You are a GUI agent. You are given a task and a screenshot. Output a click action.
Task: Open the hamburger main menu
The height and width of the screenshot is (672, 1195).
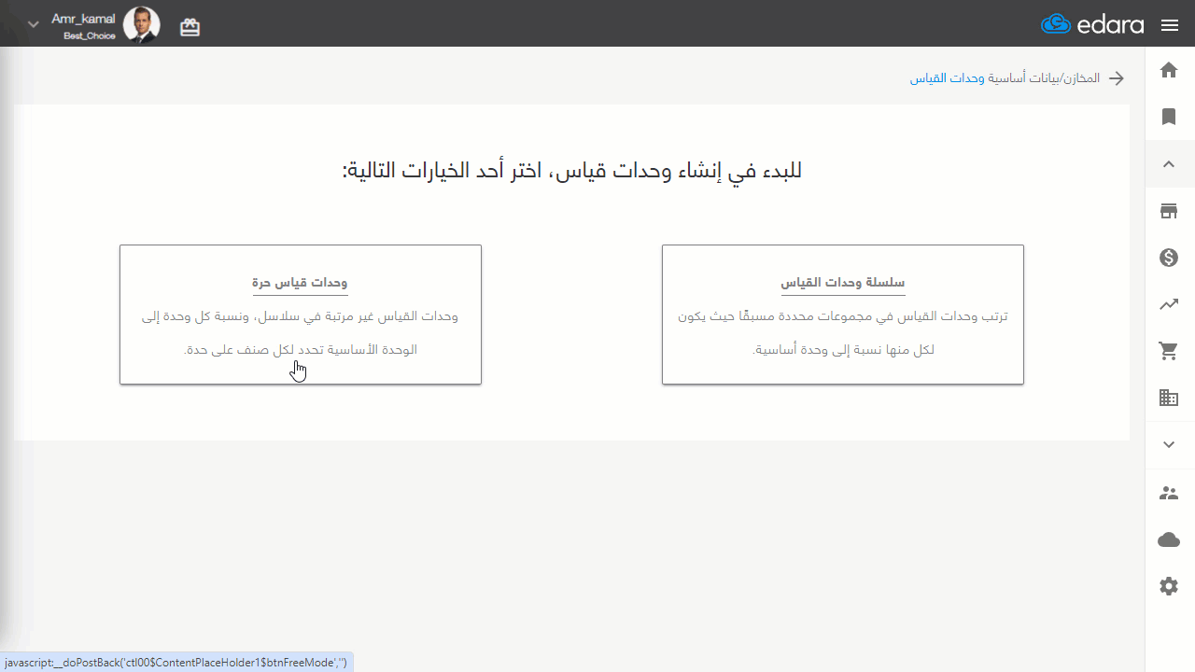(x=1170, y=25)
